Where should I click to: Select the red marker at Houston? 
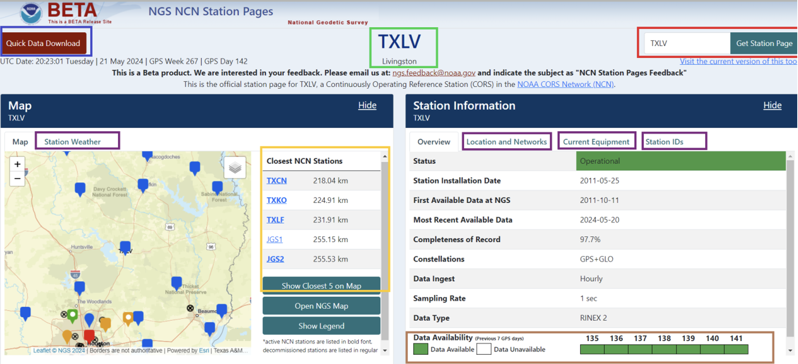89,335
